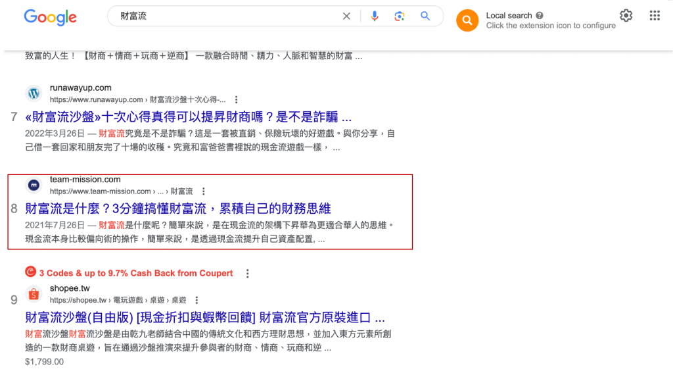This screenshot has height=373, width=673.
Task: Click 3 Codes & up to 9.7% Cash Back link
Action: [x=136, y=273]
